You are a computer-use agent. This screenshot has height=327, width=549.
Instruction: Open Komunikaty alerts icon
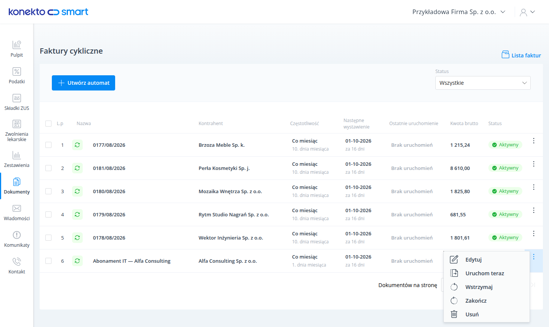17,235
